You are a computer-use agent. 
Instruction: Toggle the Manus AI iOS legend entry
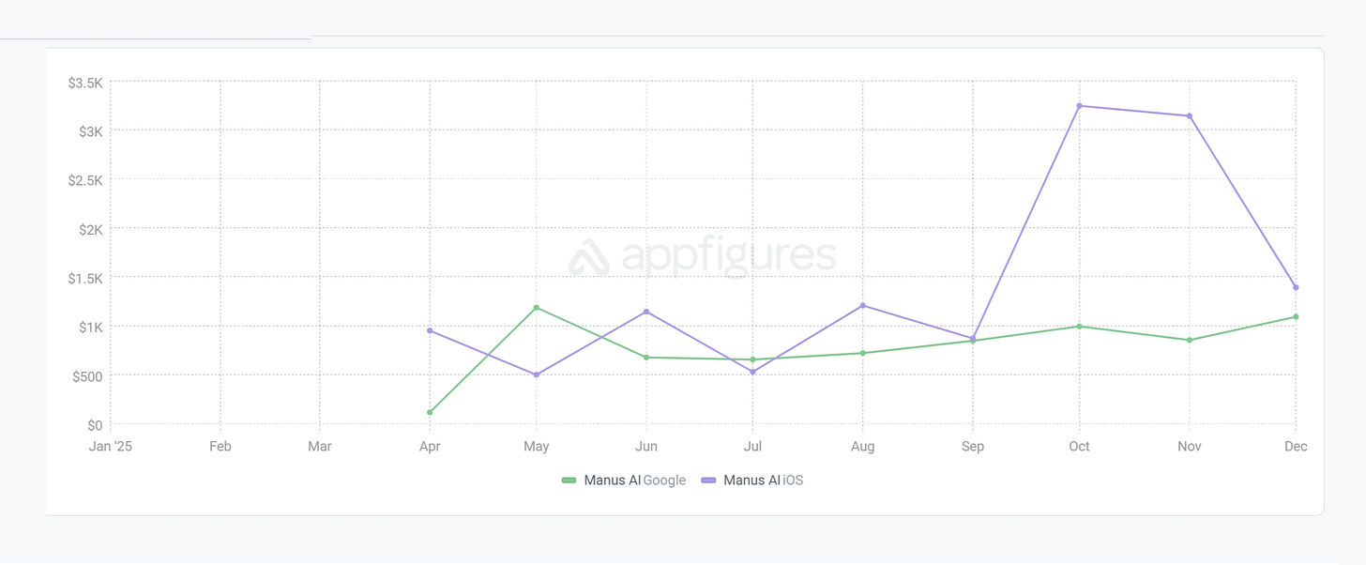[752, 481]
